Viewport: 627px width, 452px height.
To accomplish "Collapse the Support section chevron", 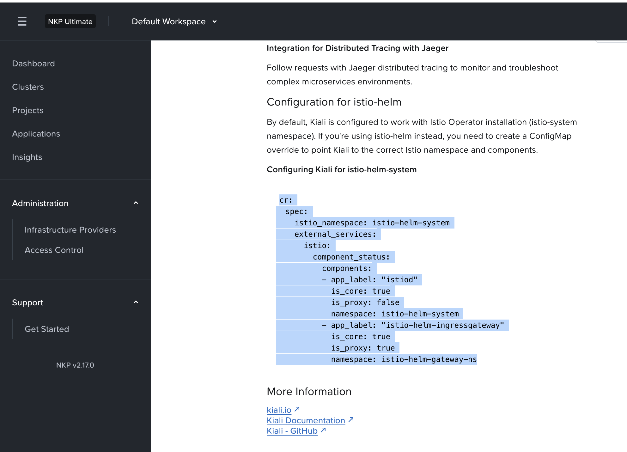I will click(x=136, y=302).
